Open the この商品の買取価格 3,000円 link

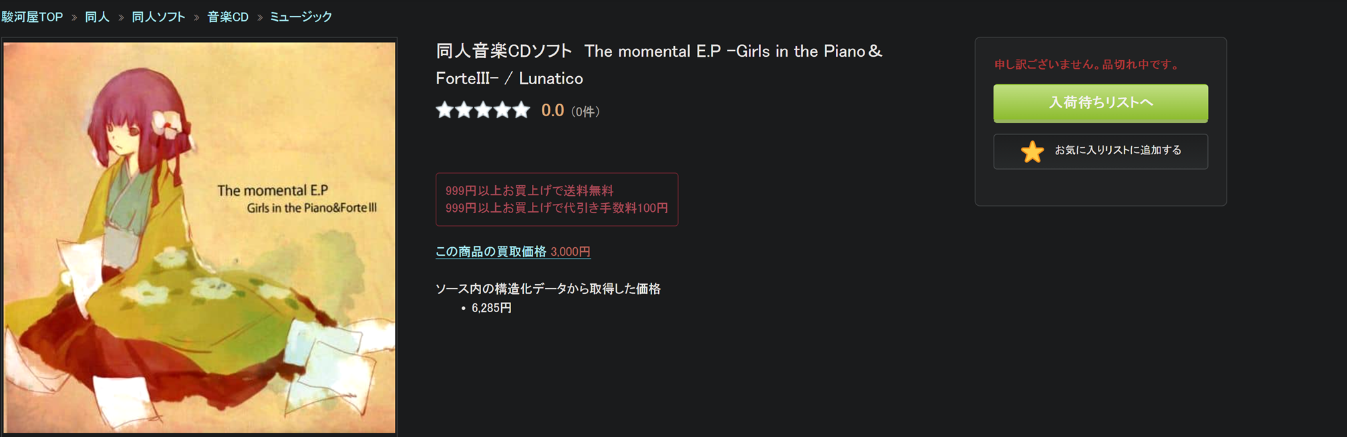[x=512, y=252]
